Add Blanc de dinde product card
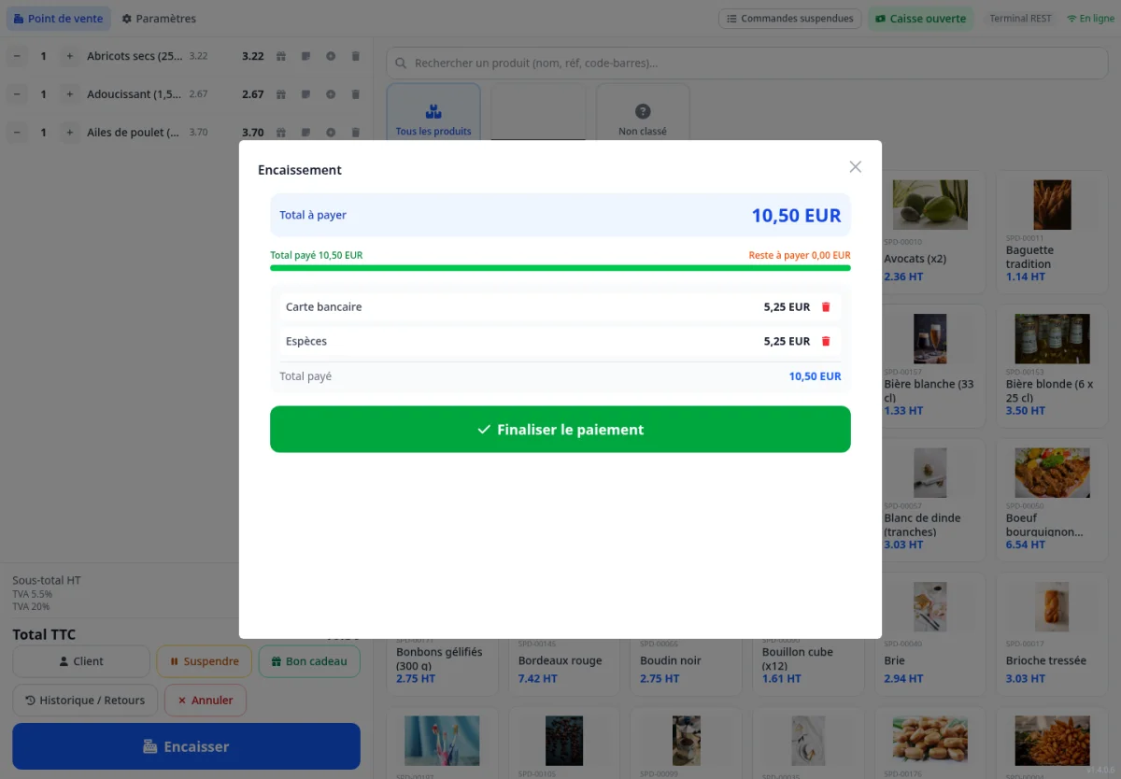 929,500
